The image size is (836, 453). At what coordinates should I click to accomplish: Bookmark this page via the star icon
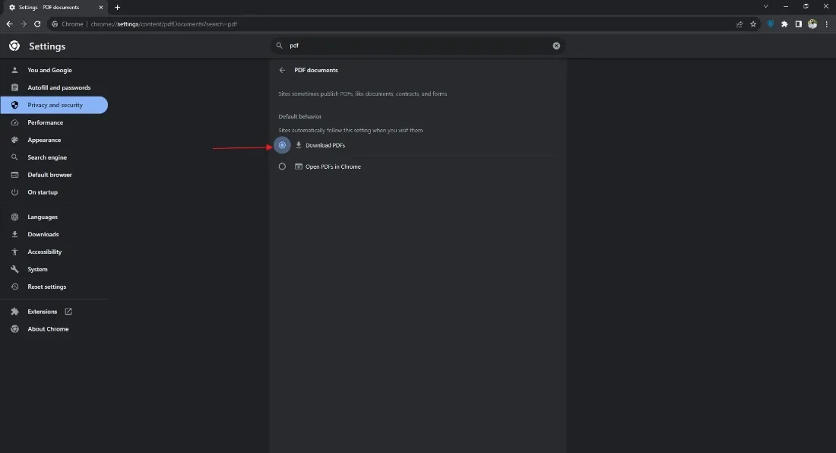coord(753,24)
